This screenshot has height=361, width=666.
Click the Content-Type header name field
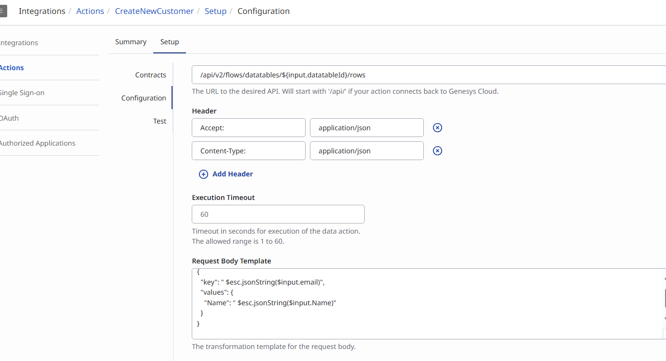(248, 151)
